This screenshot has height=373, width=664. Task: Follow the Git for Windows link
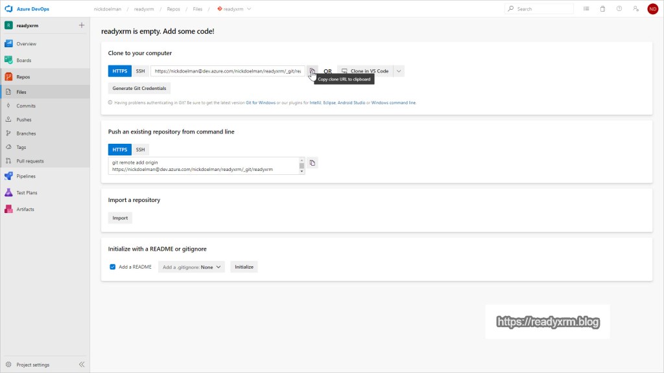coord(261,103)
